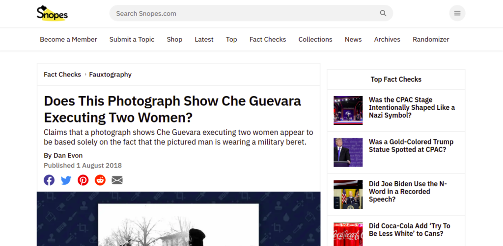Share the article by email icon
The width and height of the screenshot is (503, 246).
point(117,180)
